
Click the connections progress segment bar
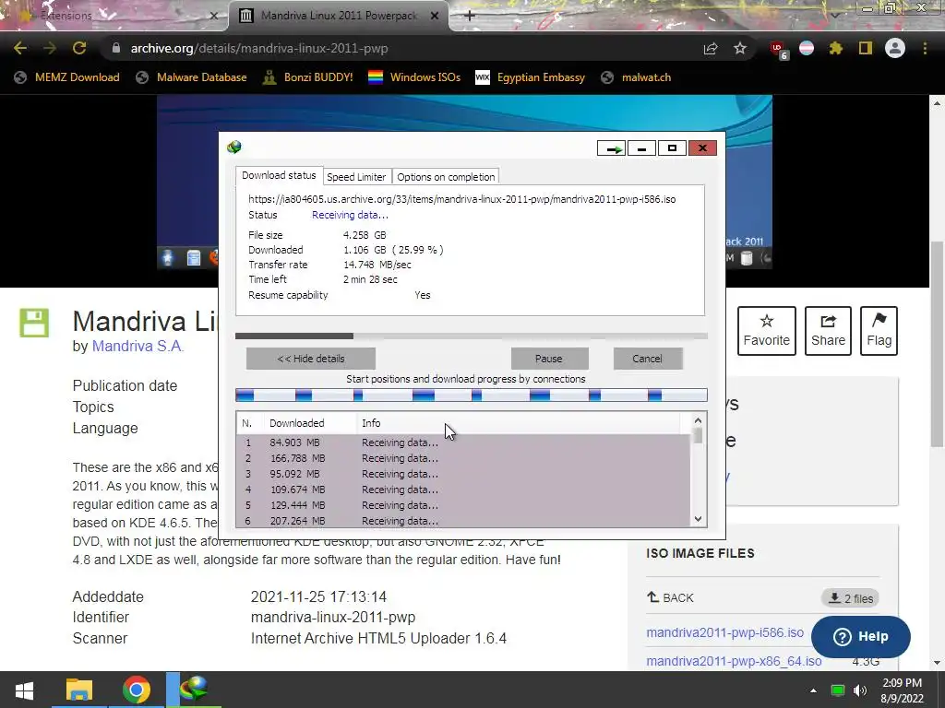coord(472,395)
